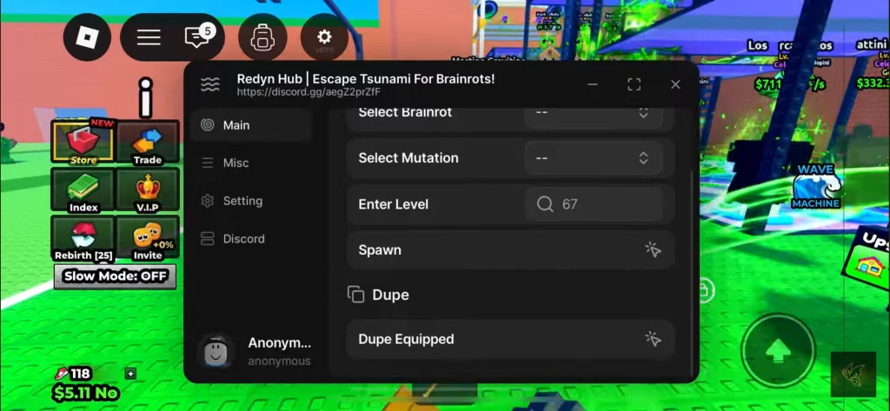Click the Dupe section copy icon
Viewport: 890px width, 411px height.
tap(355, 295)
